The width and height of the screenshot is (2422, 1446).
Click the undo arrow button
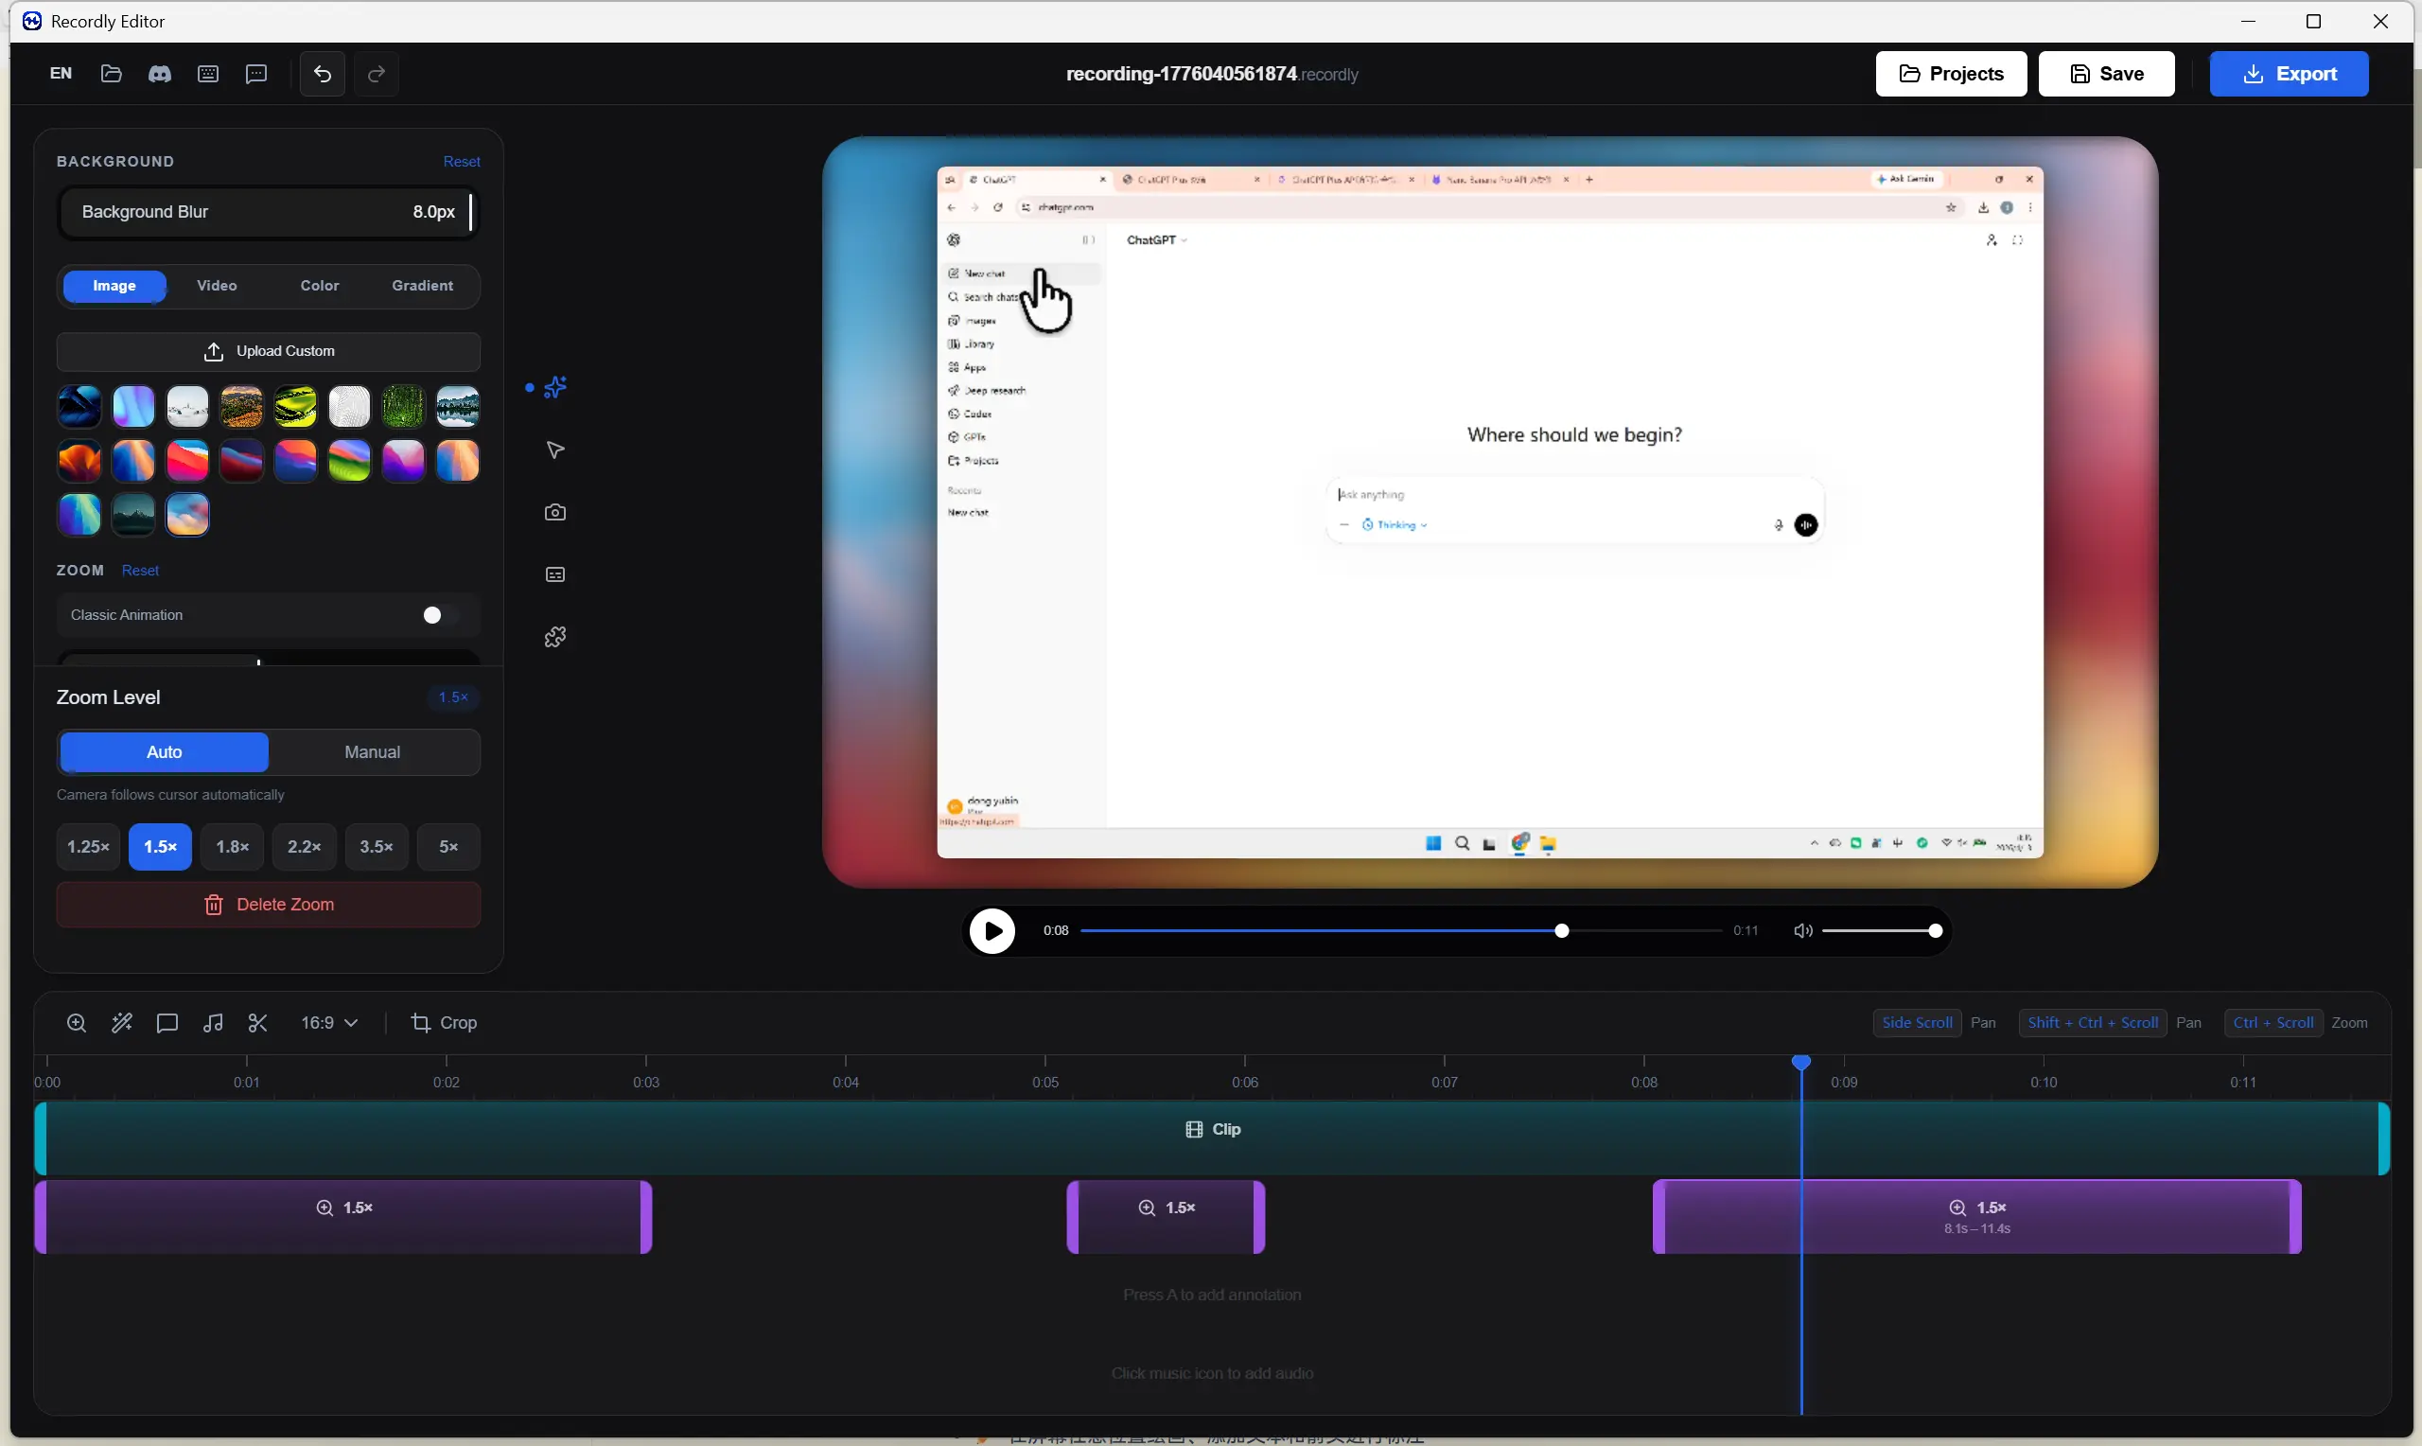(x=323, y=74)
